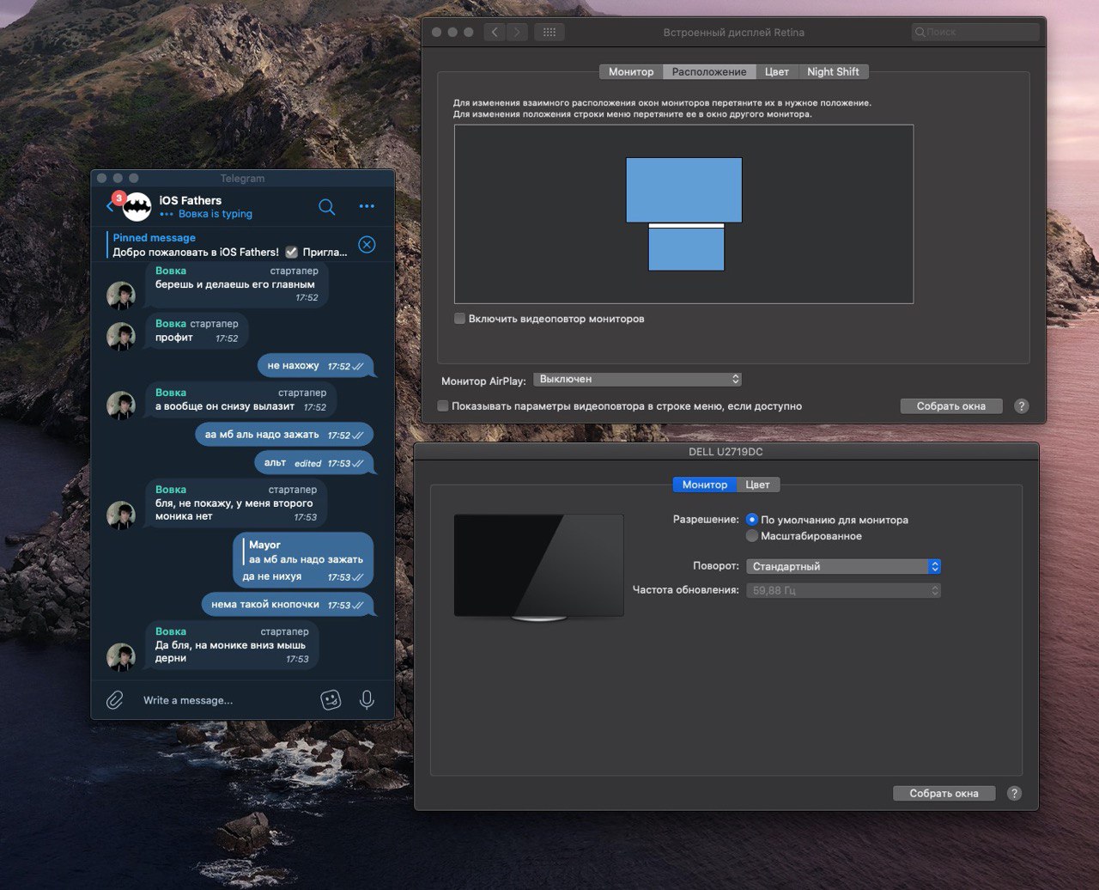Click message text 'а вообще он снизу вылазит'
The width and height of the screenshot is (1099, 890).
pyautogui.click(x=227, y=406)
